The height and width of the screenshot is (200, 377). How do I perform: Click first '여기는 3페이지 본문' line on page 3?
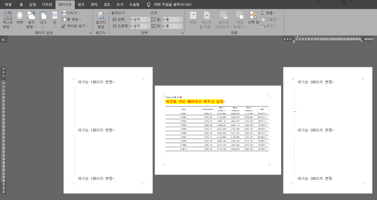(315, 82)
